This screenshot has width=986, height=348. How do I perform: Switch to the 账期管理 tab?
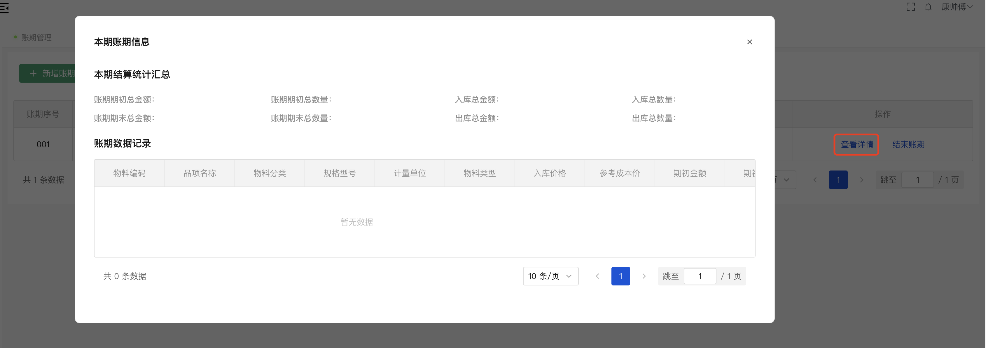point(36,37)
